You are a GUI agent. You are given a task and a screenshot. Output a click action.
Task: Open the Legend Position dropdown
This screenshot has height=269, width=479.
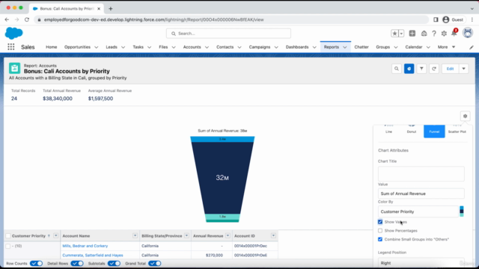[421, 262]
